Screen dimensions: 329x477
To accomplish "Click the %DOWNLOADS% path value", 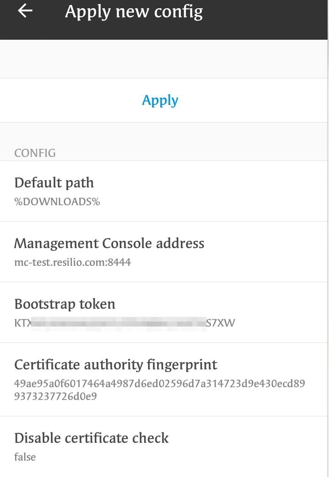I will pos(57,202).
